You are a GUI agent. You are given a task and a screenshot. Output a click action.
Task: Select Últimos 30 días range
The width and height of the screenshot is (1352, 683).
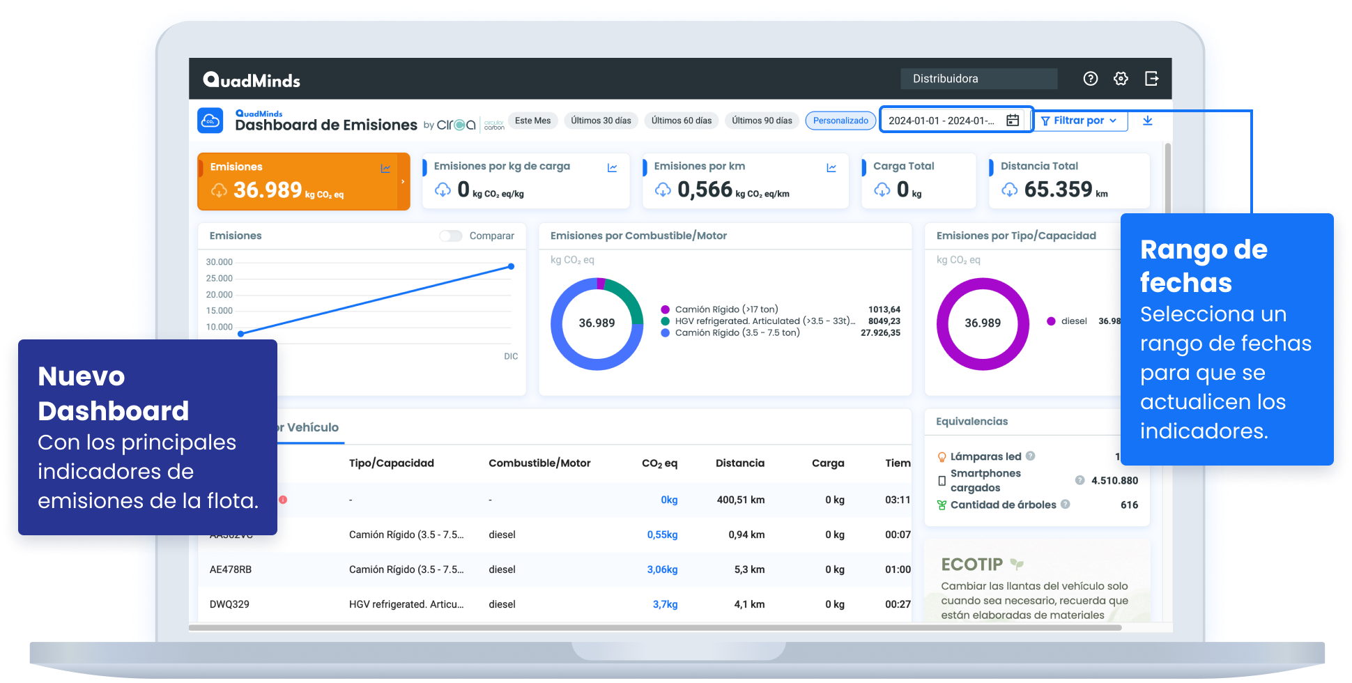coord(601,121)
